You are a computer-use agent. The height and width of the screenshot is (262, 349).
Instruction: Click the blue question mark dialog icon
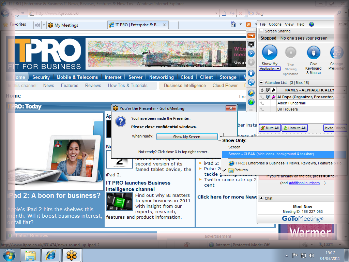tap(121, 122)
